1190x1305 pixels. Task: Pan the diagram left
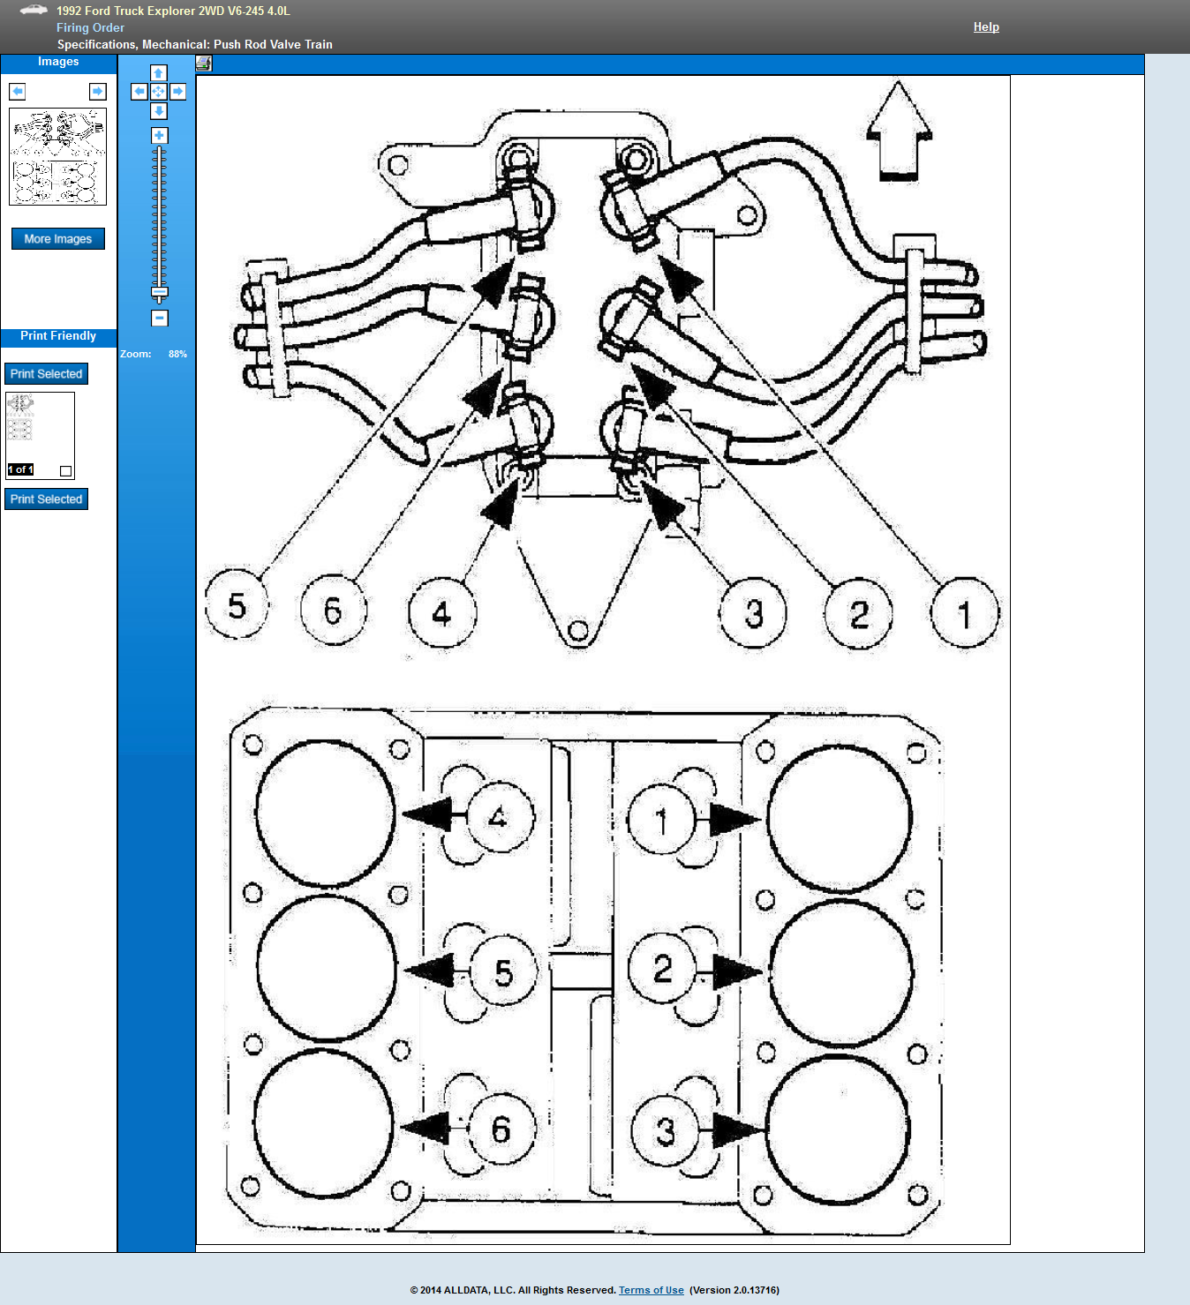pos(139,92)
